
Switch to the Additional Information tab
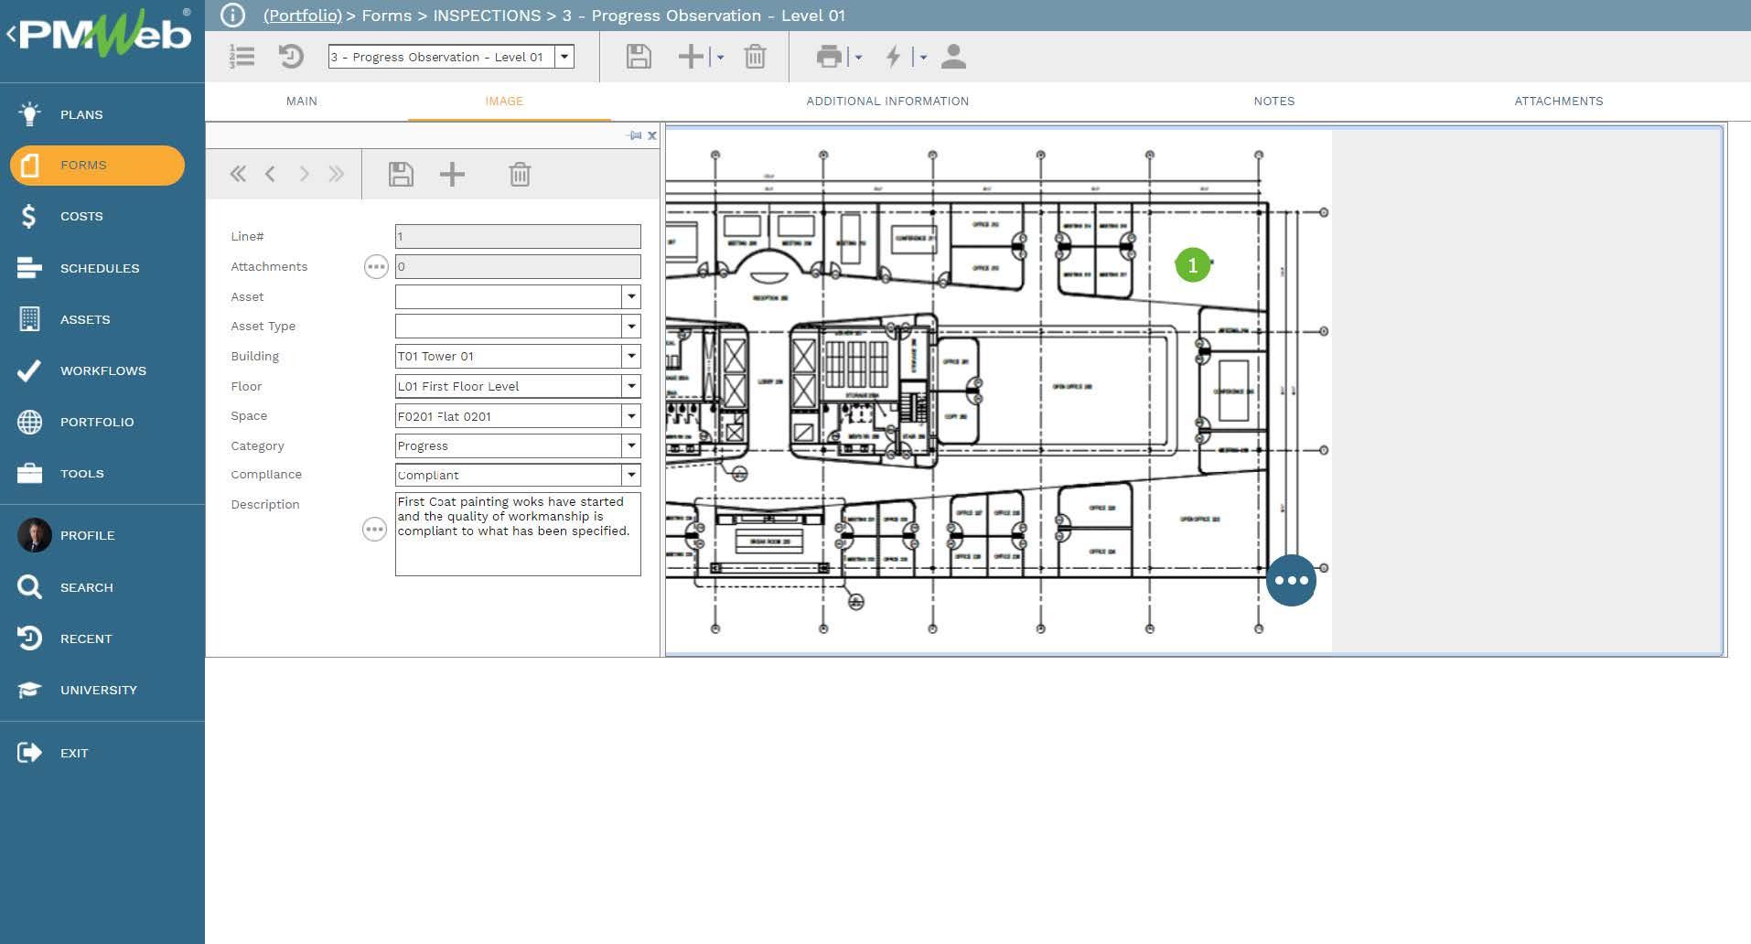tap(886, 102)
